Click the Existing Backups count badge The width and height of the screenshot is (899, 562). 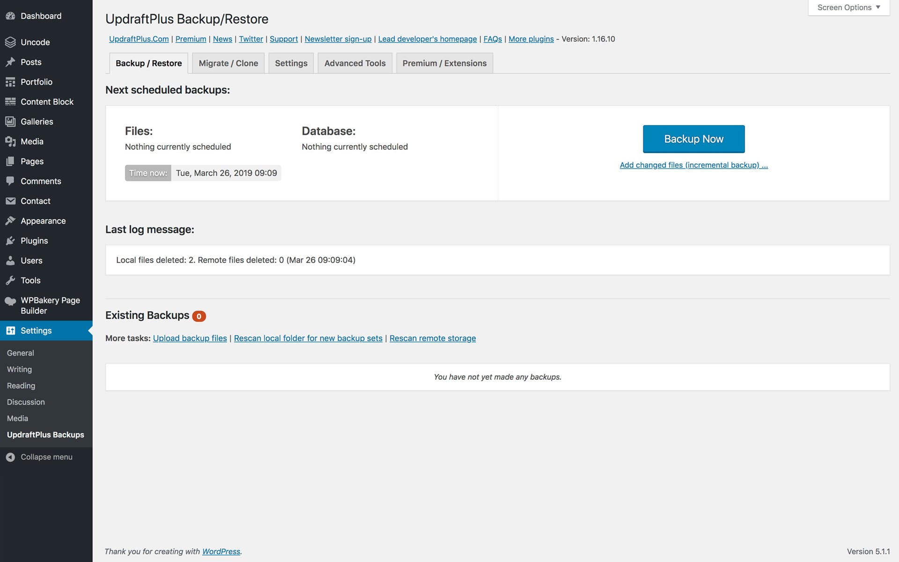click(x=199, y=316)
